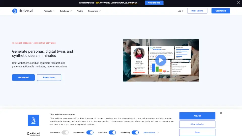Click the Necessary cookies toggle
This screenshot has height=136, width=242.
click(x=65, y=132)
